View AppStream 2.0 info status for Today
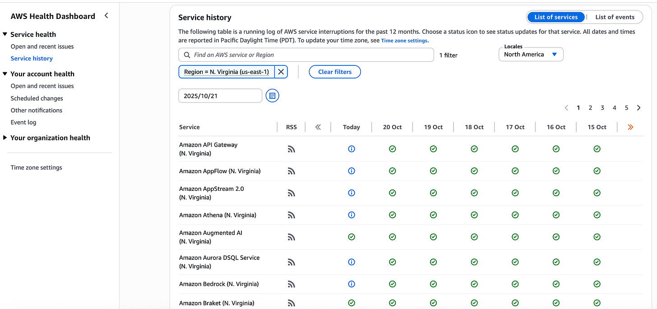 [x=352, y=193]
